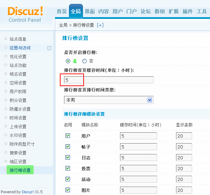This screenshot has height=195, width=210.
Task: Open the 插件 top navigation tab
Action: 188,12
